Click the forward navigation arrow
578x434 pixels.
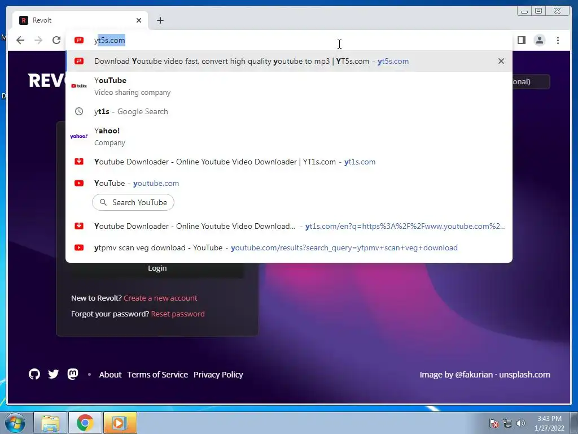tap(38, 40)
